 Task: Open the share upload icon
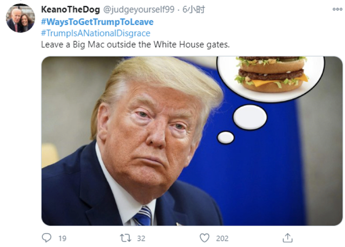(x=287, y=238)
